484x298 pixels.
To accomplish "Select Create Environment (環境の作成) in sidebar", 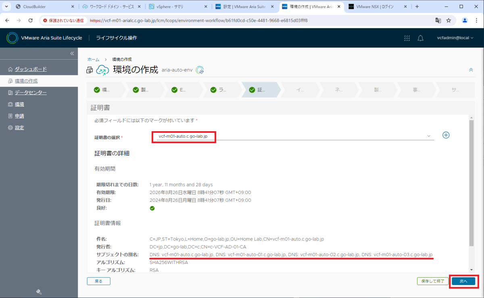I will pyautogui.click(x=26, y=81).
